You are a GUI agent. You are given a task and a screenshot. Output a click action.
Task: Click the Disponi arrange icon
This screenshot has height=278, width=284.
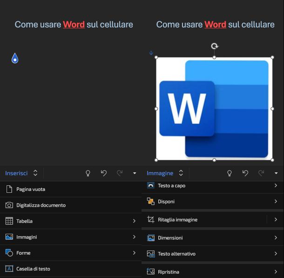(151, 201)
